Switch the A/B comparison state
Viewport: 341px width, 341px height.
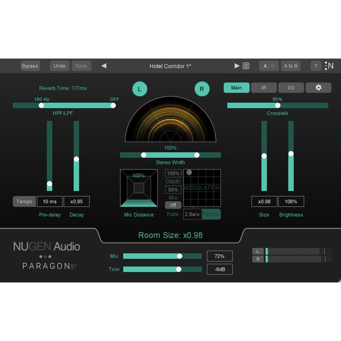269,66
